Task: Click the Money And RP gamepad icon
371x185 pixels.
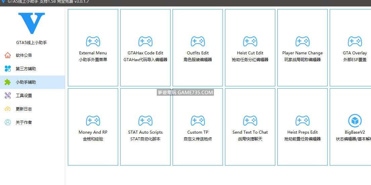Action: coord(93,121)
